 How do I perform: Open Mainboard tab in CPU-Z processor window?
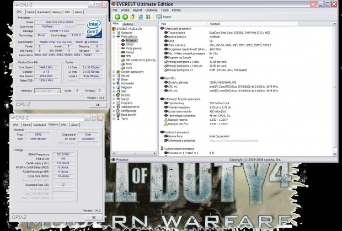coord(43,12)
